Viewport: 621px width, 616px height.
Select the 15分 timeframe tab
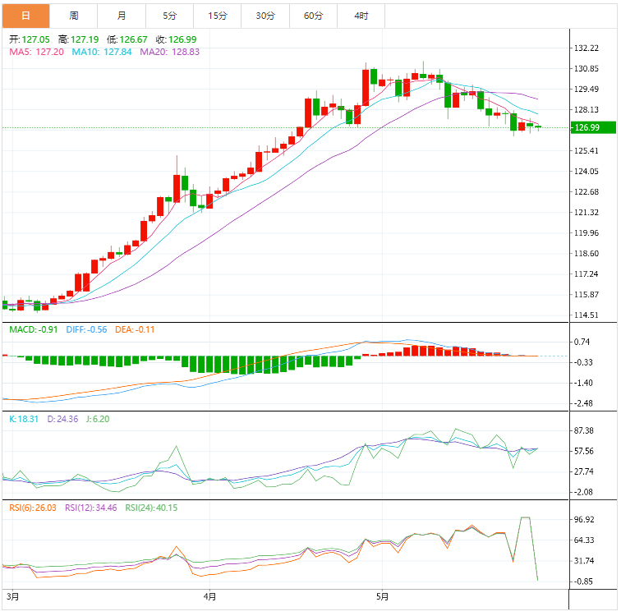(218, 16)
